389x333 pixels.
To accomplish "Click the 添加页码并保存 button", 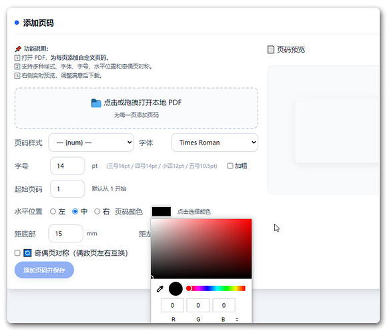I will click(44, 270).
